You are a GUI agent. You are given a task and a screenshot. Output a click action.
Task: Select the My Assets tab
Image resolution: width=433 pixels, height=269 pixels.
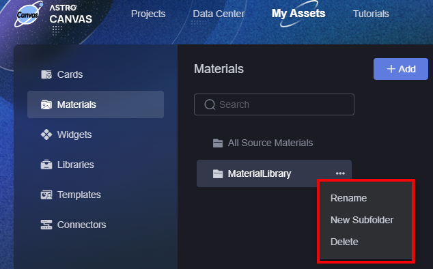coord(298,13)
